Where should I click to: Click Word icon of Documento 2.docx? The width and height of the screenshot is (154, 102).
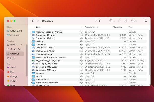(33, 51)
